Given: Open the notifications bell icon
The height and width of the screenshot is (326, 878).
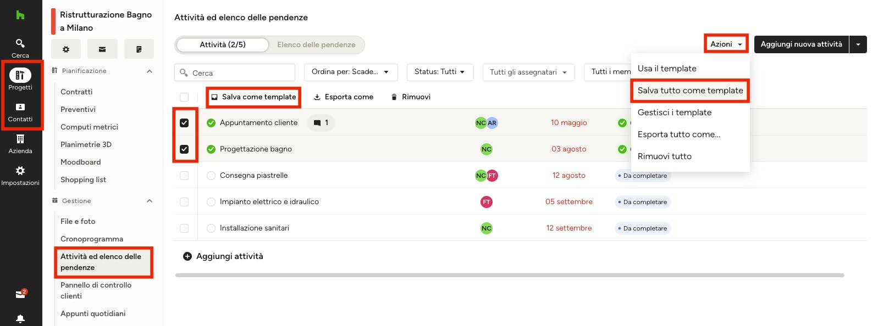Looking at the screenshot, I should pos(20,319).
